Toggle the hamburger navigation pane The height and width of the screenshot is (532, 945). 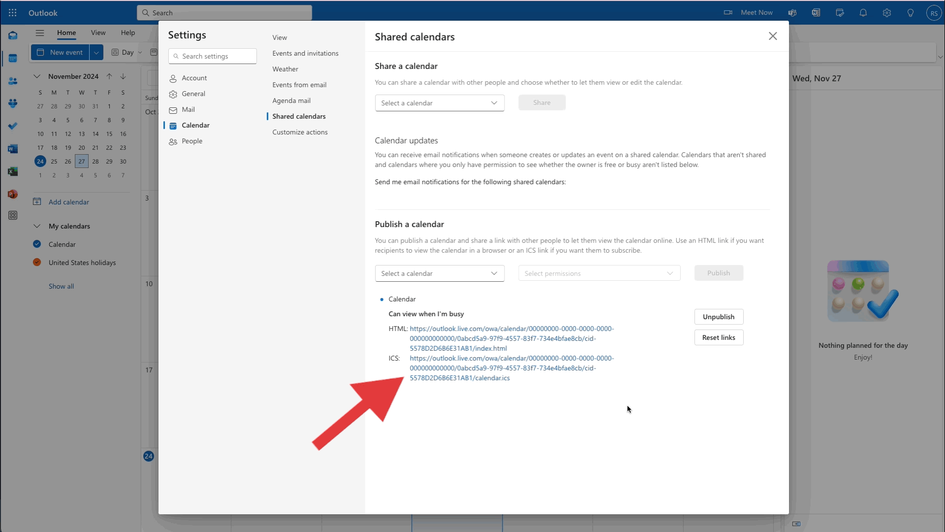point(40,33)
